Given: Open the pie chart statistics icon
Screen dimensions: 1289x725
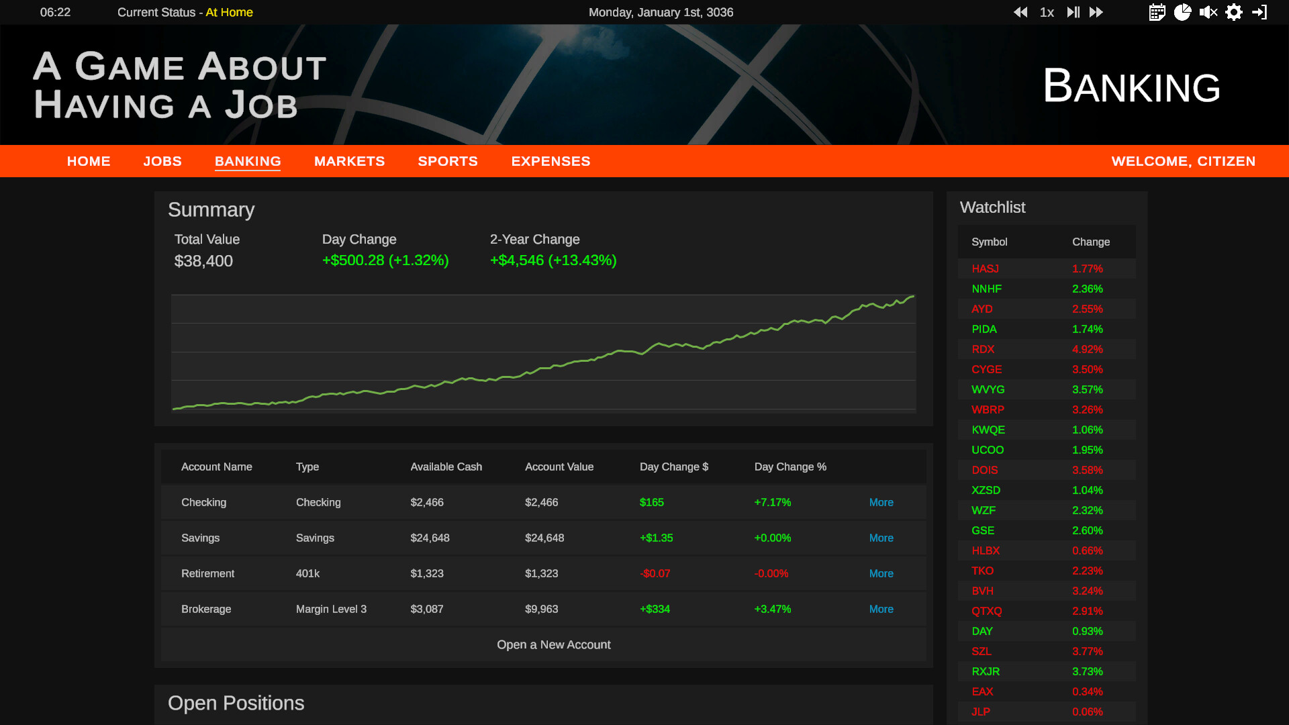Looking at the screenshot, I should pos(1183,12).
